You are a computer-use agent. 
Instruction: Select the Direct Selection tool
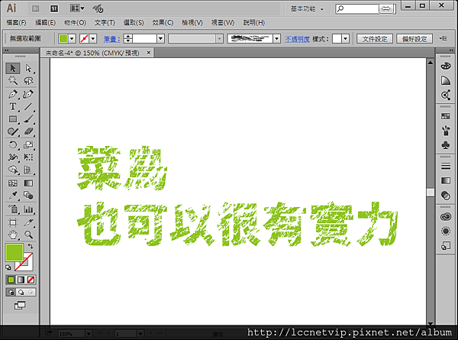(x=28, y=68)
